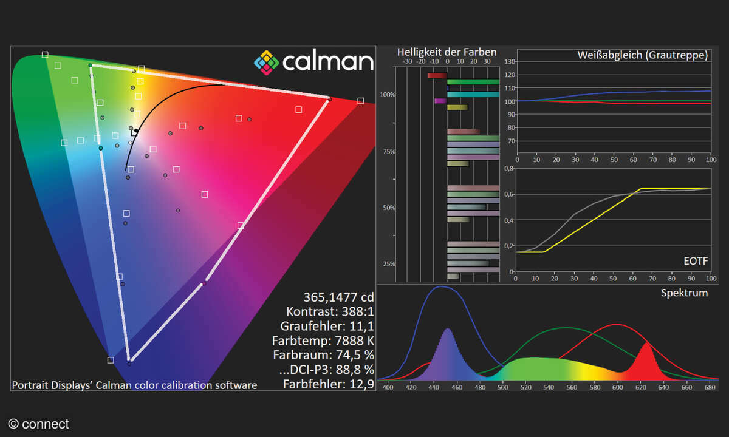Click the Spektrum chart label

pos(685,293)
